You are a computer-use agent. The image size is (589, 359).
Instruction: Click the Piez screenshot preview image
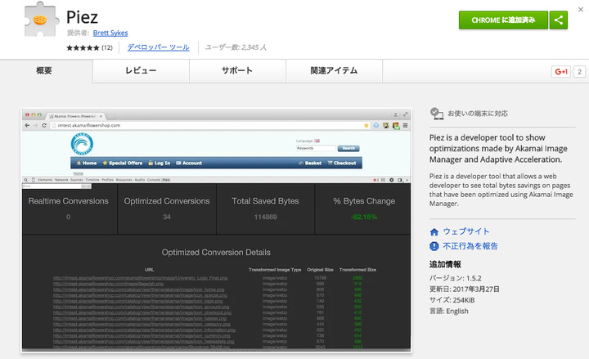click(x=216, y=230)
